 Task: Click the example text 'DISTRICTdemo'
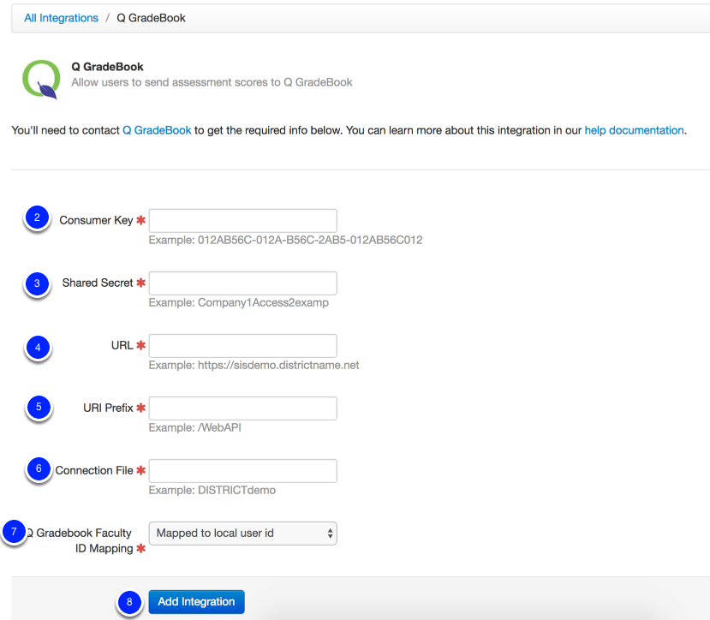click(236, 490)
